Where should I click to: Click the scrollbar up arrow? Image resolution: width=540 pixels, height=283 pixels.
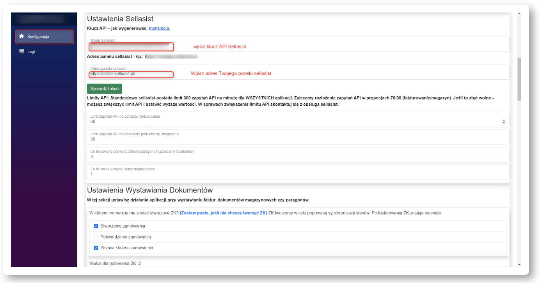click(519, 15)
